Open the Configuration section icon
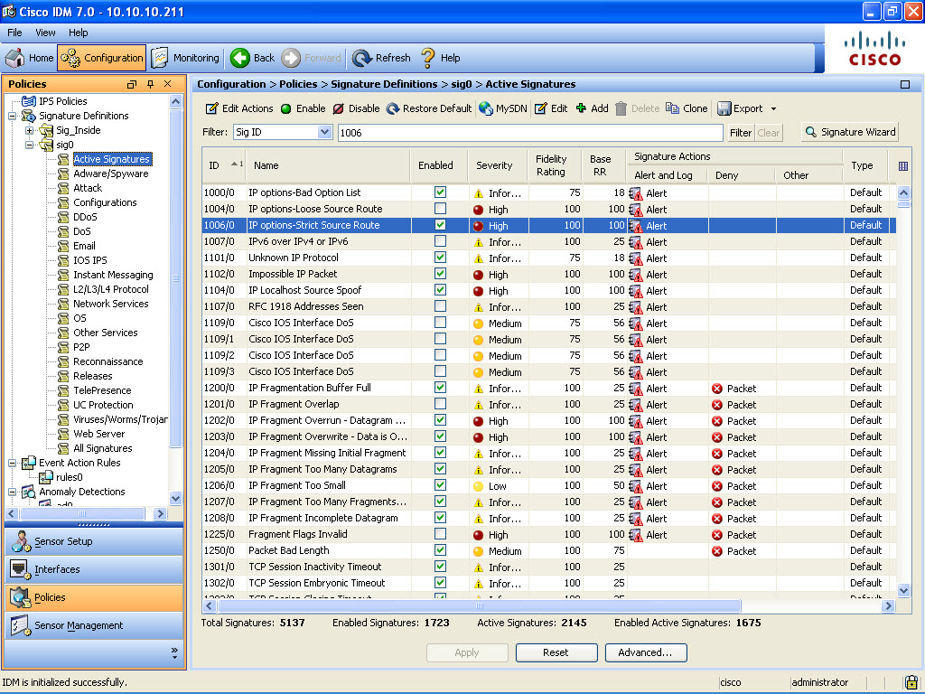 coord(70,58)
